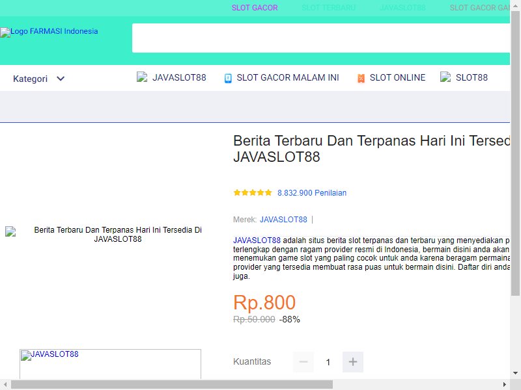521x390 pixels.
Task: Open the SLOT ONLINE menu item
Action: point(397,77)
